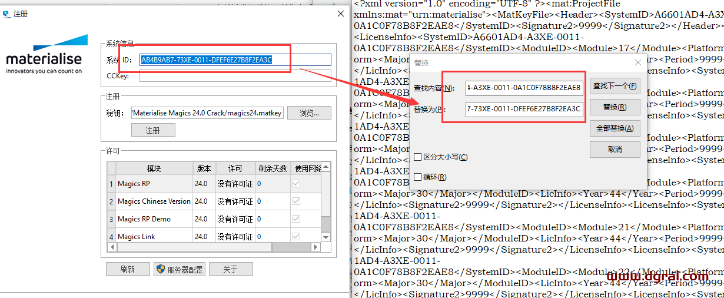Open file browser with 浏览... button
Viewport: 724px width, 298px height.
coord(309,112)
